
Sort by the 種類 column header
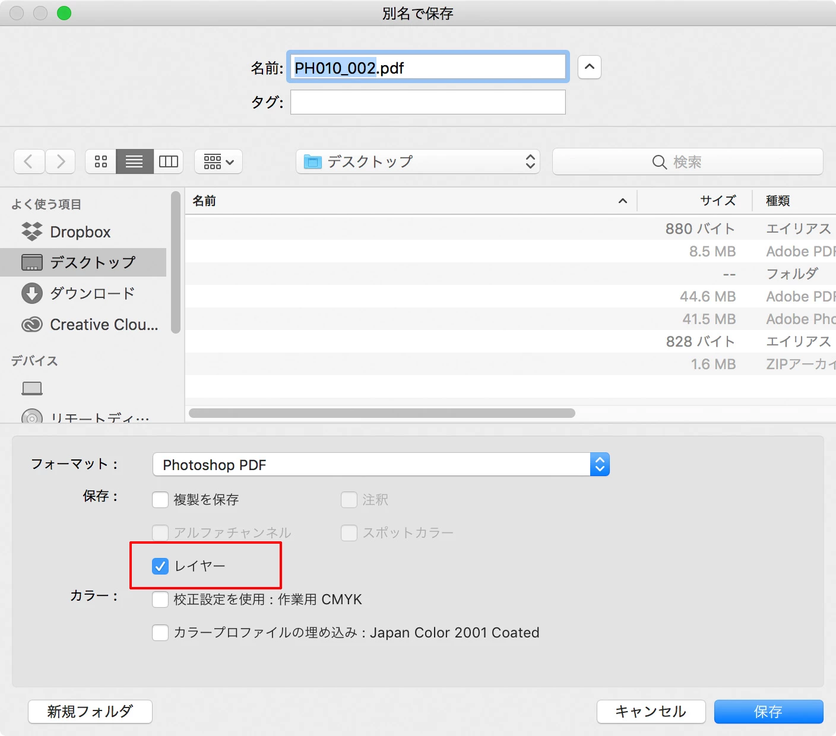point(794,201)
